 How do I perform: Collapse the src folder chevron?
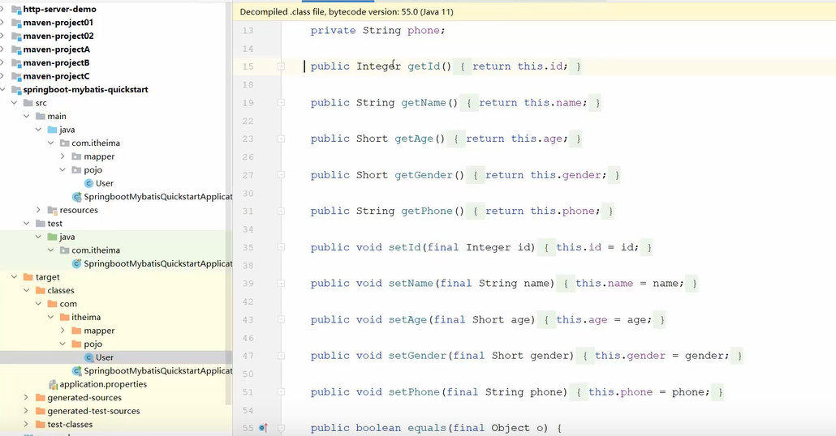click(x=15, y=103)
